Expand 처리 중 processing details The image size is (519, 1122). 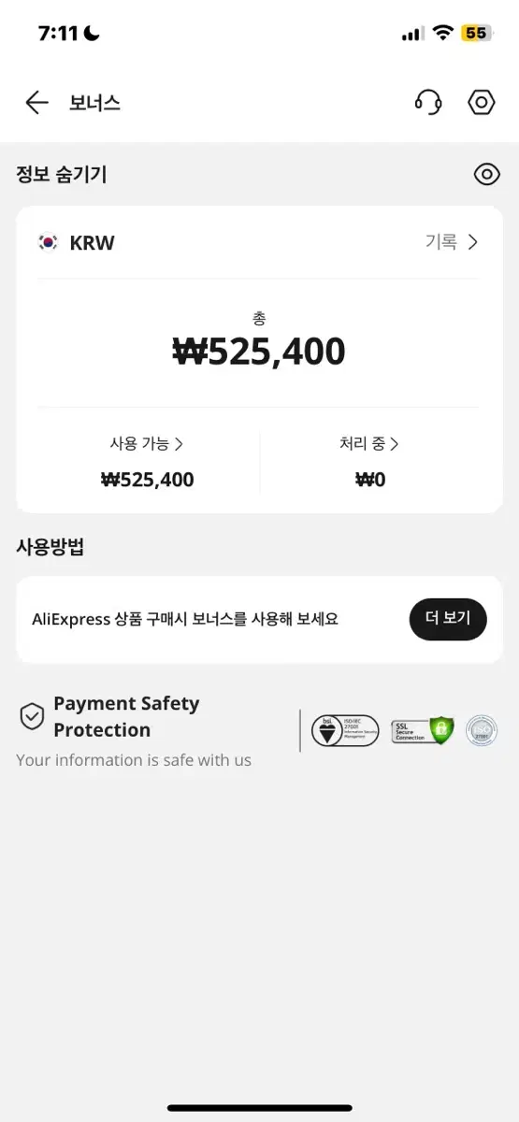[370, 443]
